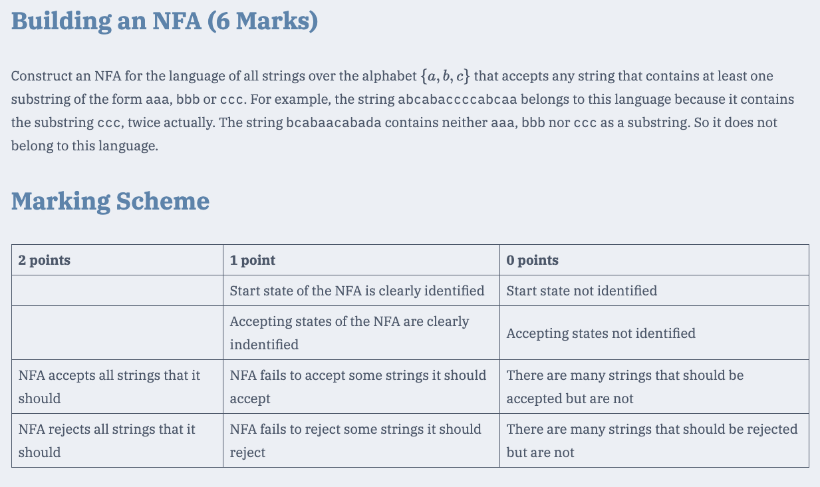Viewport: 820px width, 487px height.
Task: Select the cell 'Start state not identified'
Action: tap(654, 291)
